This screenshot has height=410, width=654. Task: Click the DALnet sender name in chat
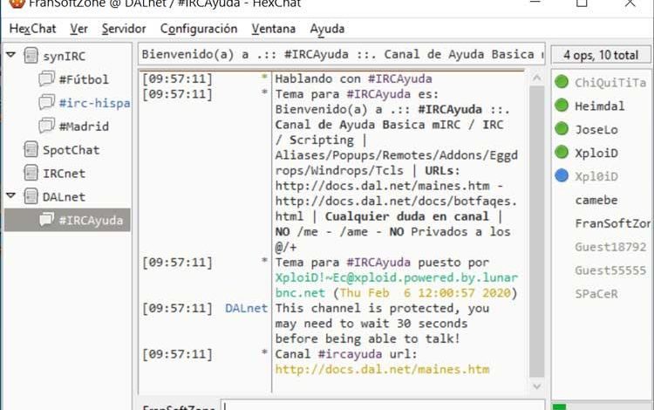tap(246, 308)
